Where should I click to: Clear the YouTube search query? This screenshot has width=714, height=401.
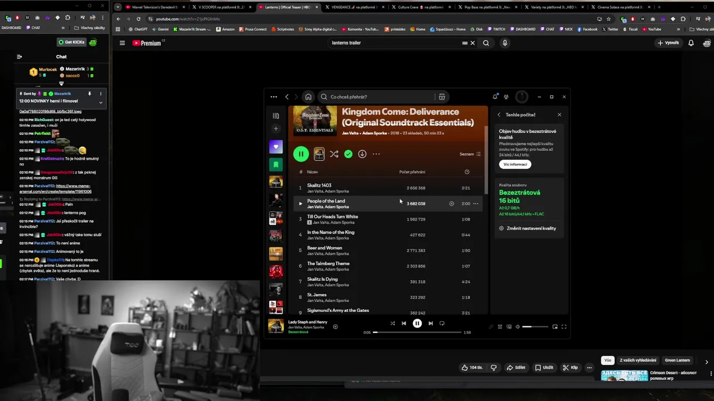pyautogui.click(x=472, y=43)
